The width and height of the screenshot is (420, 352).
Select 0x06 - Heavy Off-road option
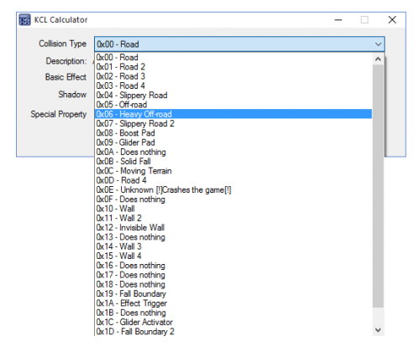tap(234, 114)
